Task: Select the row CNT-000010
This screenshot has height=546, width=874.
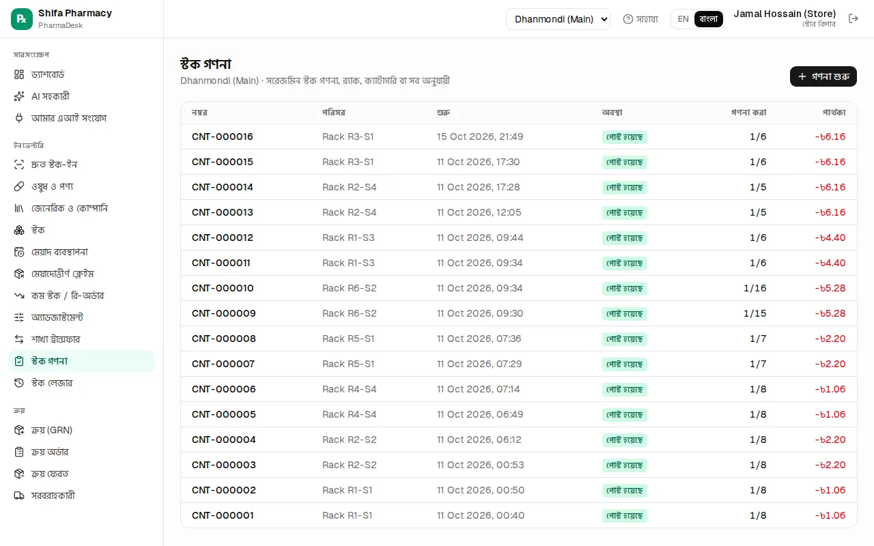Action: [519, 288]
